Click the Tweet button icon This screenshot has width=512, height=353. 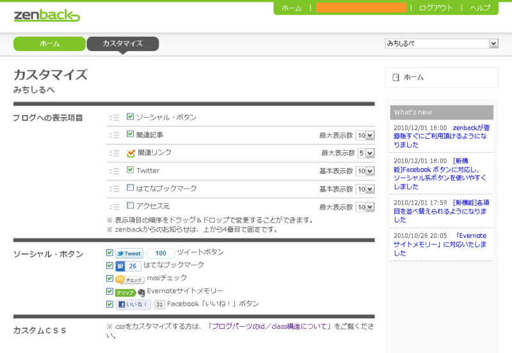[x=129, y=253]
